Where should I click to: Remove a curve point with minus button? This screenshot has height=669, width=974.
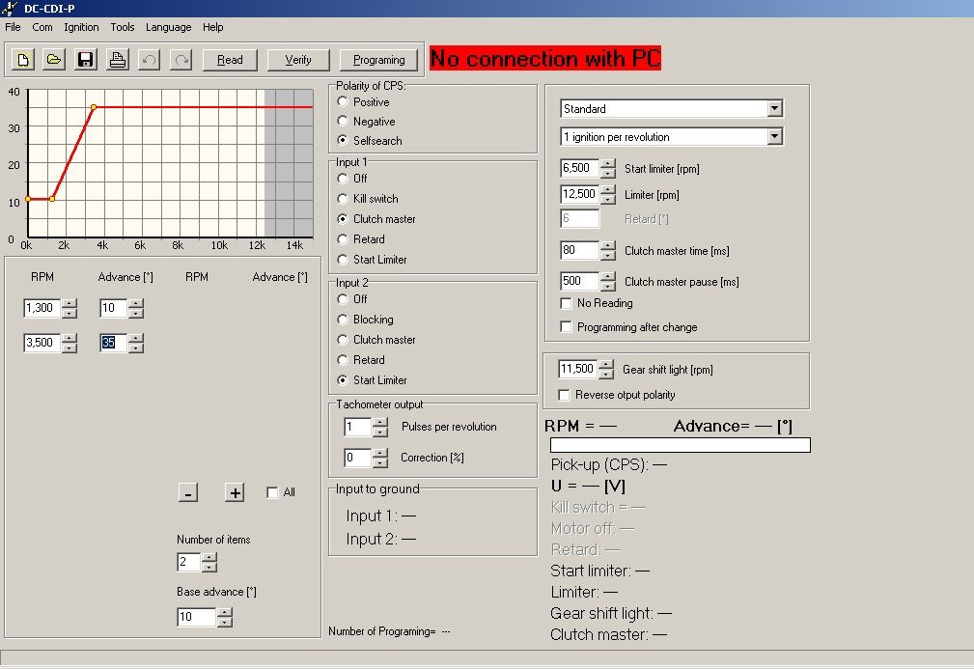187,492
